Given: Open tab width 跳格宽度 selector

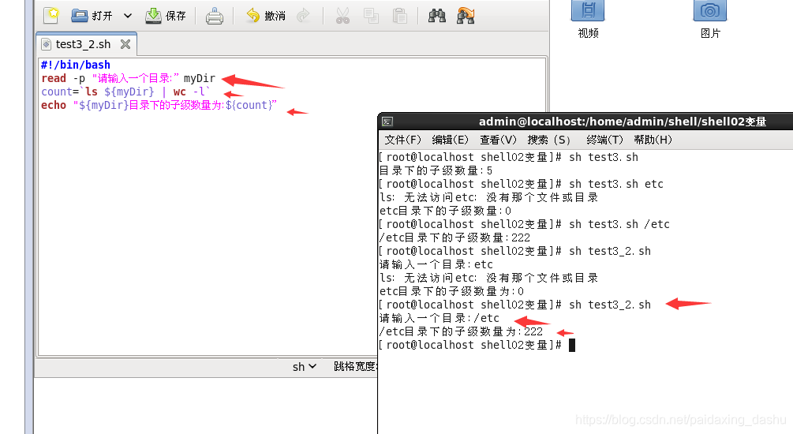Looking at the screenshot, I should 355,366.
